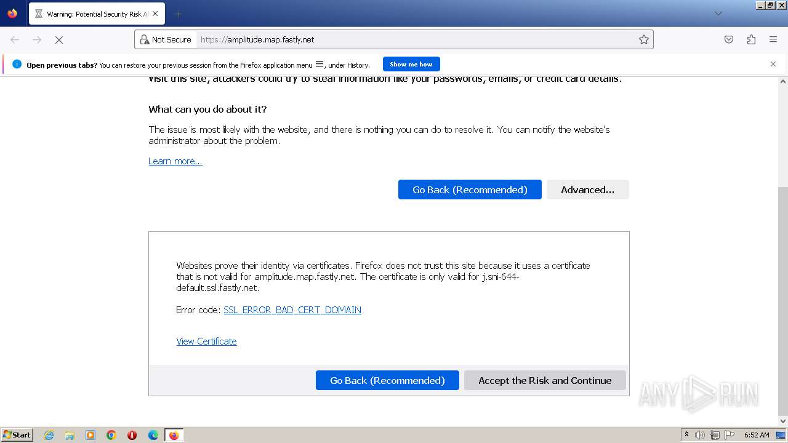
Task: Click the show desktop monitor icon
Action: [781, 435]
